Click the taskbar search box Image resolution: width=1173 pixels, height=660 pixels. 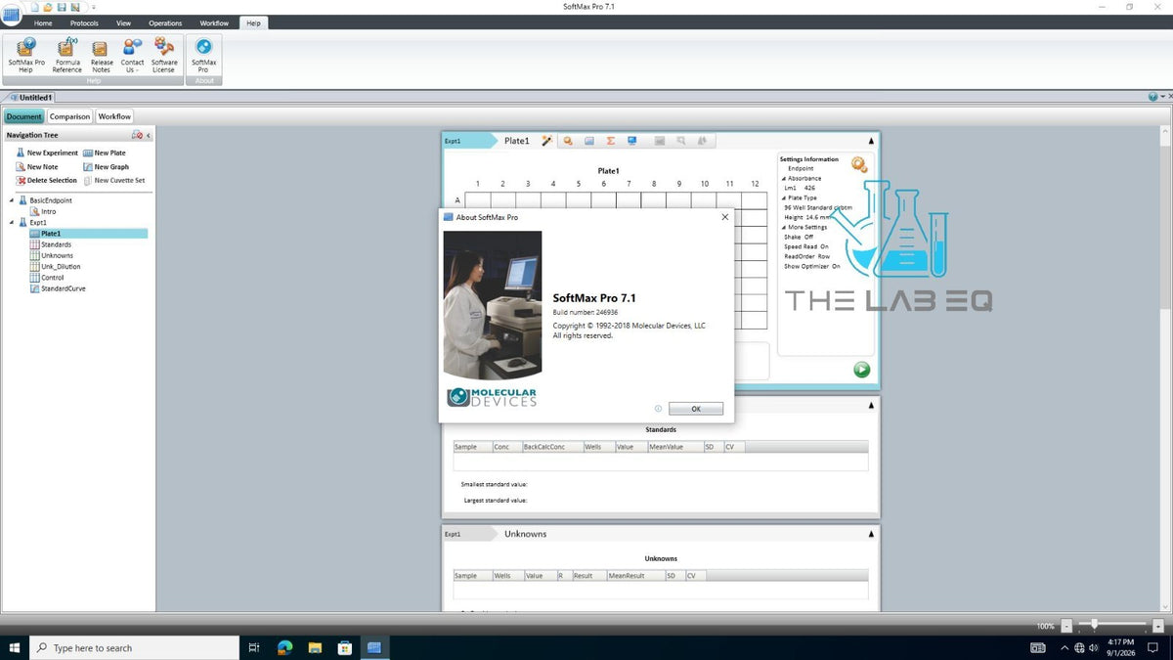point(135,647)
